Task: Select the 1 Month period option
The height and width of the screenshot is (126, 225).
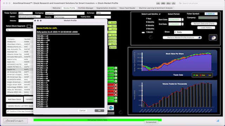Action: (x=149, y=32)
